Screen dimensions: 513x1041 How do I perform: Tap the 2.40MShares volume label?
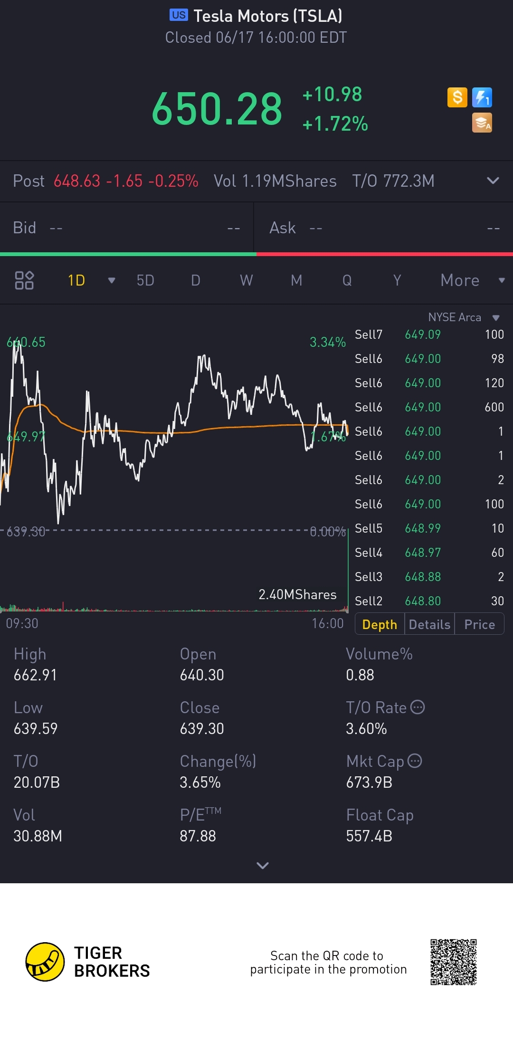pos(297,595)
